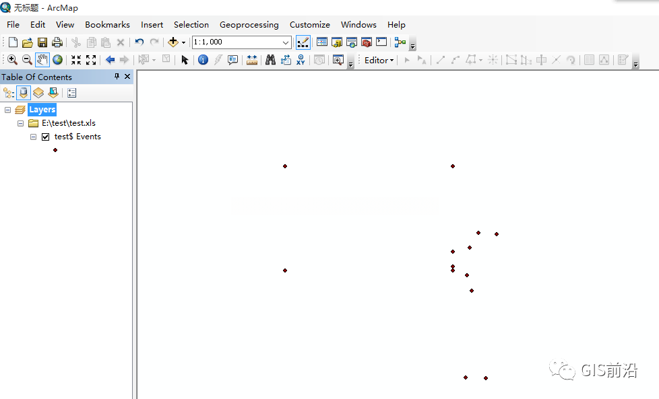Image resolution: width=659 pixels, height=399 pixels.
Task: Collapse the E:\test\test.xls folder node
Action: click(20, 123)
